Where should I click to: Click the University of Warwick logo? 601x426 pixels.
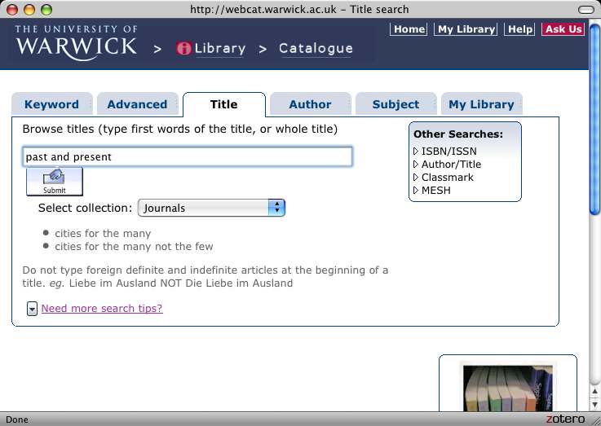tap(76, 41)
